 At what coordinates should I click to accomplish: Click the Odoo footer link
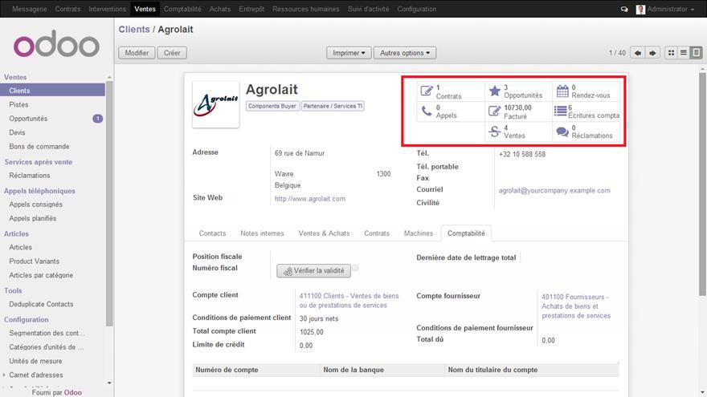[x=72, y=392]
